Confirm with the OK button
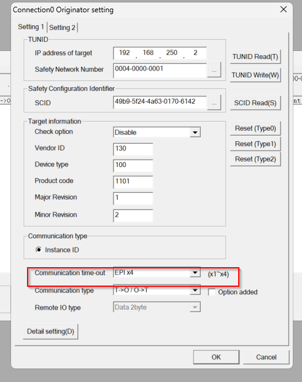Image resolution: width=302 pixels, height=382 pixels. pyautogui.click(x=216, y=357)
